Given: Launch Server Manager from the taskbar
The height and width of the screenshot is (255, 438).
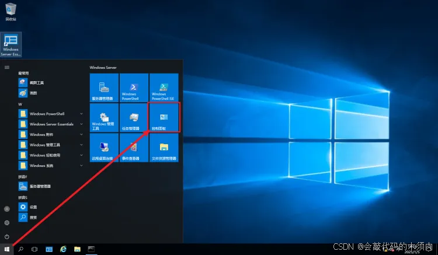Looking at the screenshot, I should (x=49, y=249).
